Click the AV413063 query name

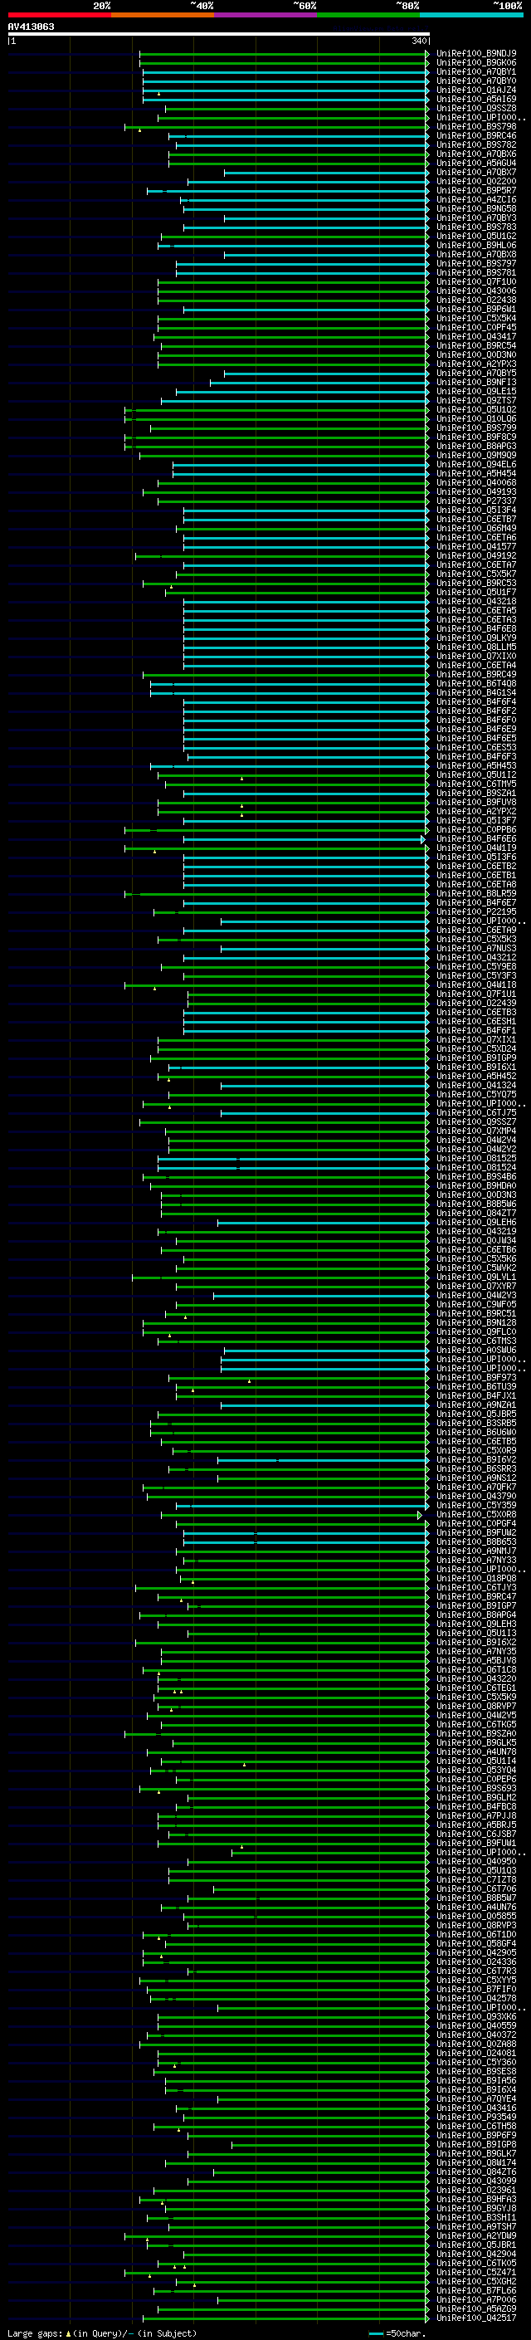pos(31,27)
